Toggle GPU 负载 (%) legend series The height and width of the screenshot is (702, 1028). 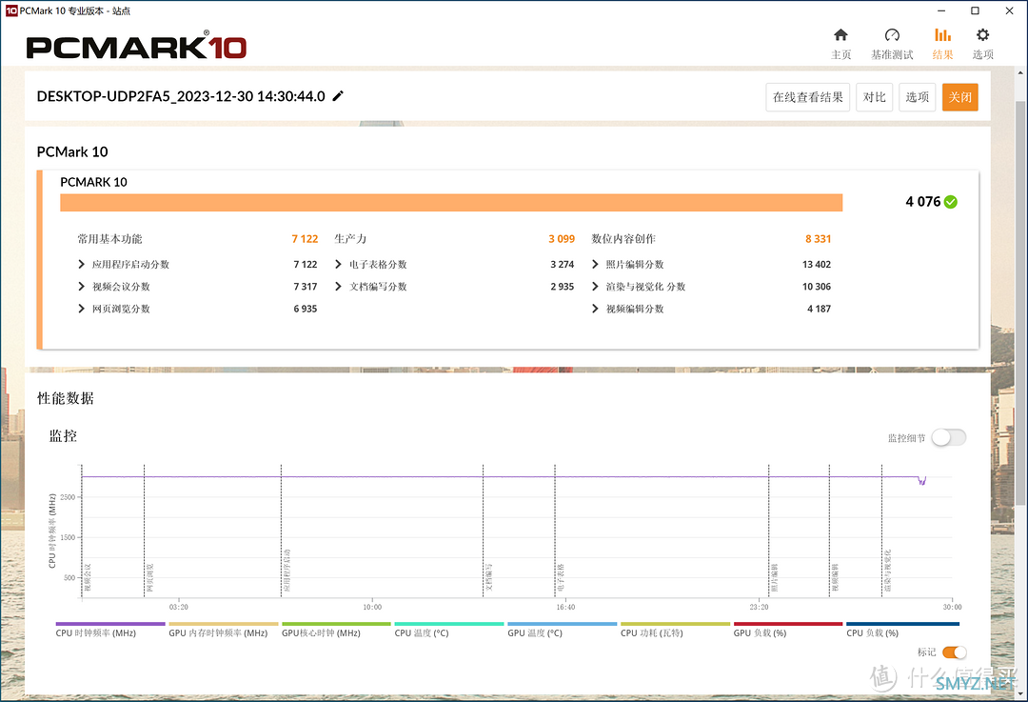788,630
